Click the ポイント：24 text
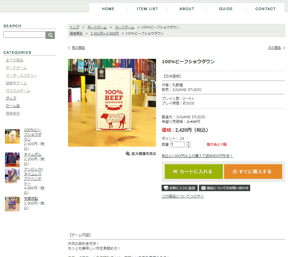Image resolution: width=288 pixels, height=257 pixels. pyautogui.click(x=173, y=138)
